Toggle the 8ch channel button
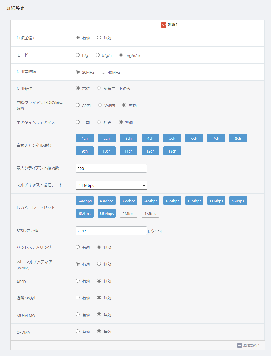 click(x=238, y=138)
